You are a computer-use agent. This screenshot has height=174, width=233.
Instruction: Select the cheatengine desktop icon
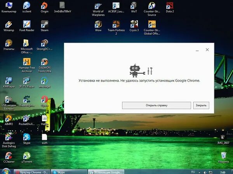(x=27, y=101)
